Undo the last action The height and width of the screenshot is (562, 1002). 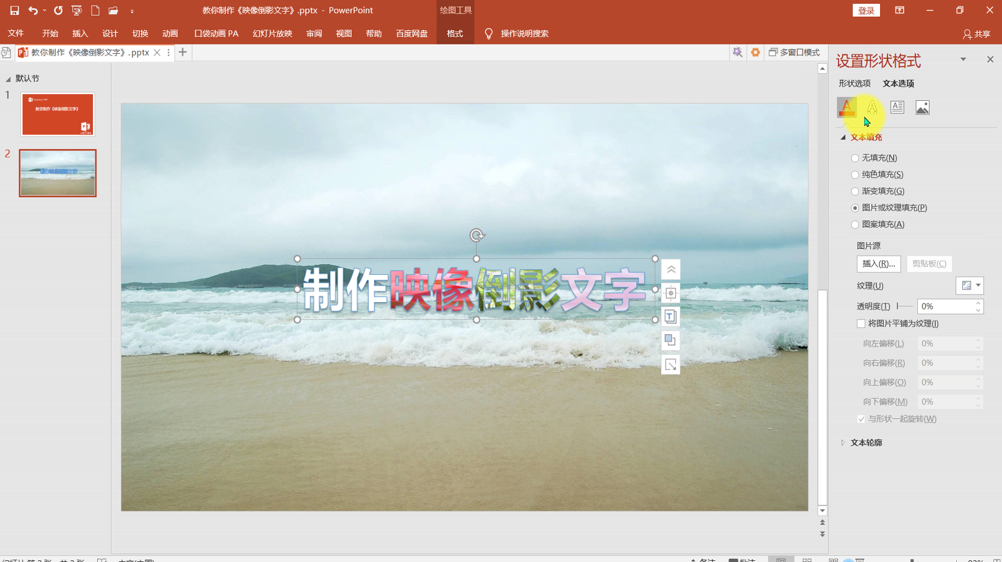[33, 11]
